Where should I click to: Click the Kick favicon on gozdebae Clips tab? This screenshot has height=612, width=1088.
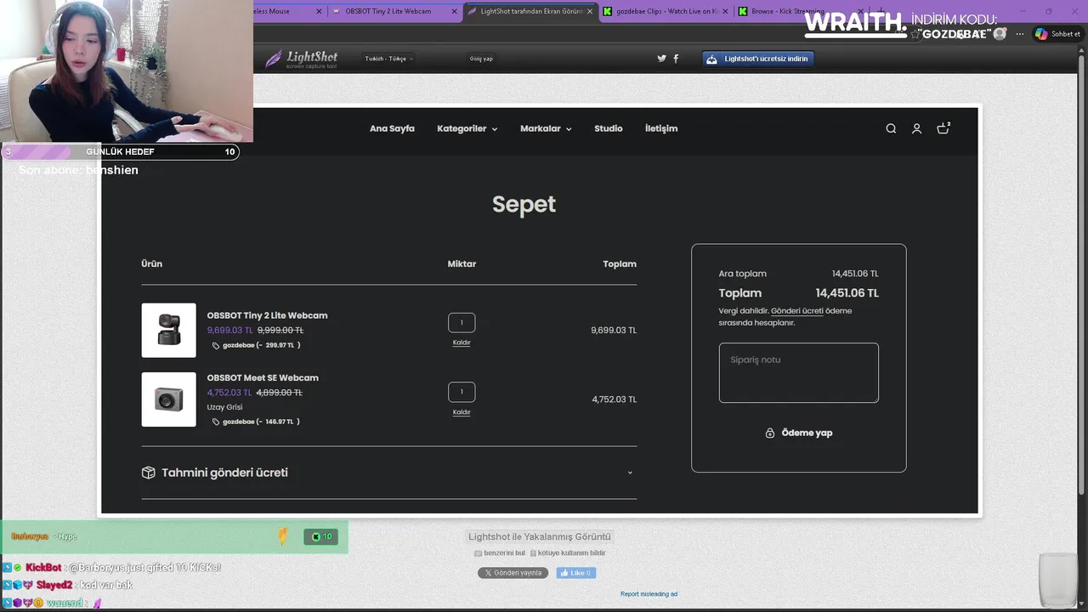coord(608,11)
